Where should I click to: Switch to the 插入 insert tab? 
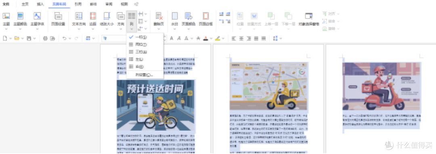(40, 4)
